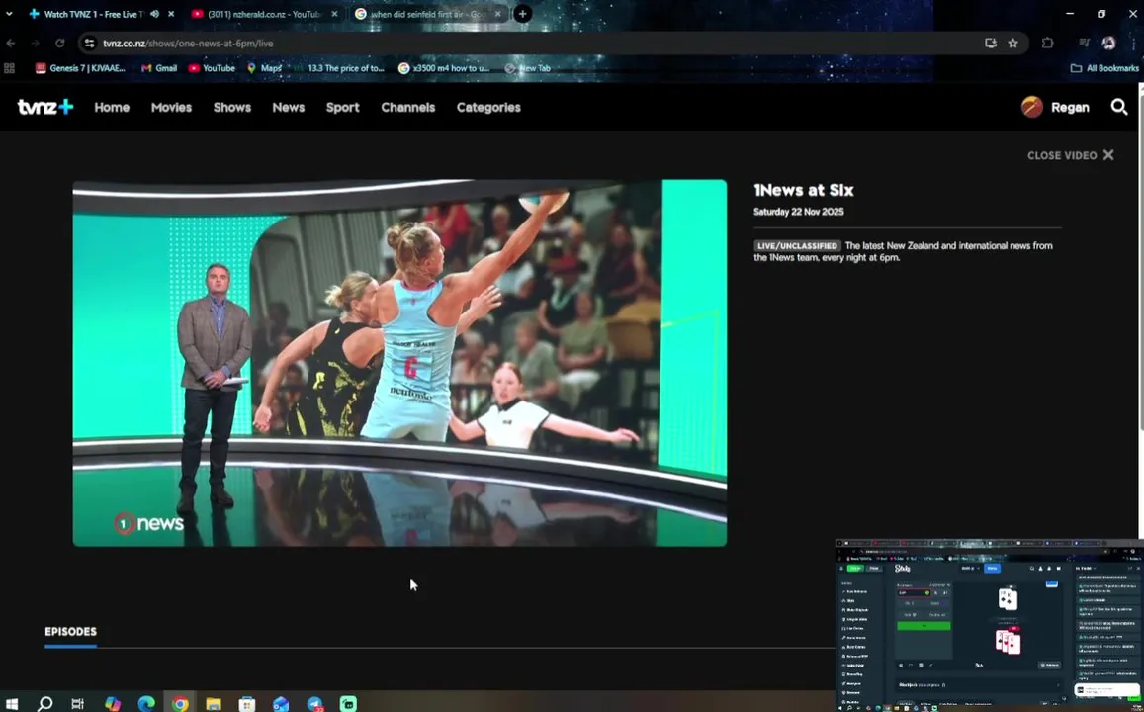Click the picture-in-picture Stake window thumbnail
This screenshot has width=1144, height=712.
point(990,625)
